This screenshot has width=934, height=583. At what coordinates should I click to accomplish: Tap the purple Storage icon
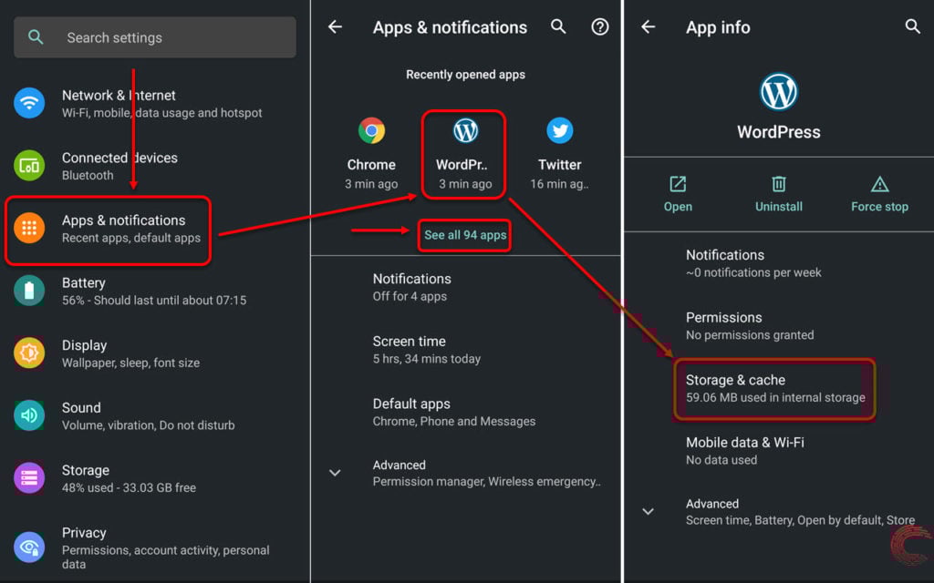coord(29,477)
